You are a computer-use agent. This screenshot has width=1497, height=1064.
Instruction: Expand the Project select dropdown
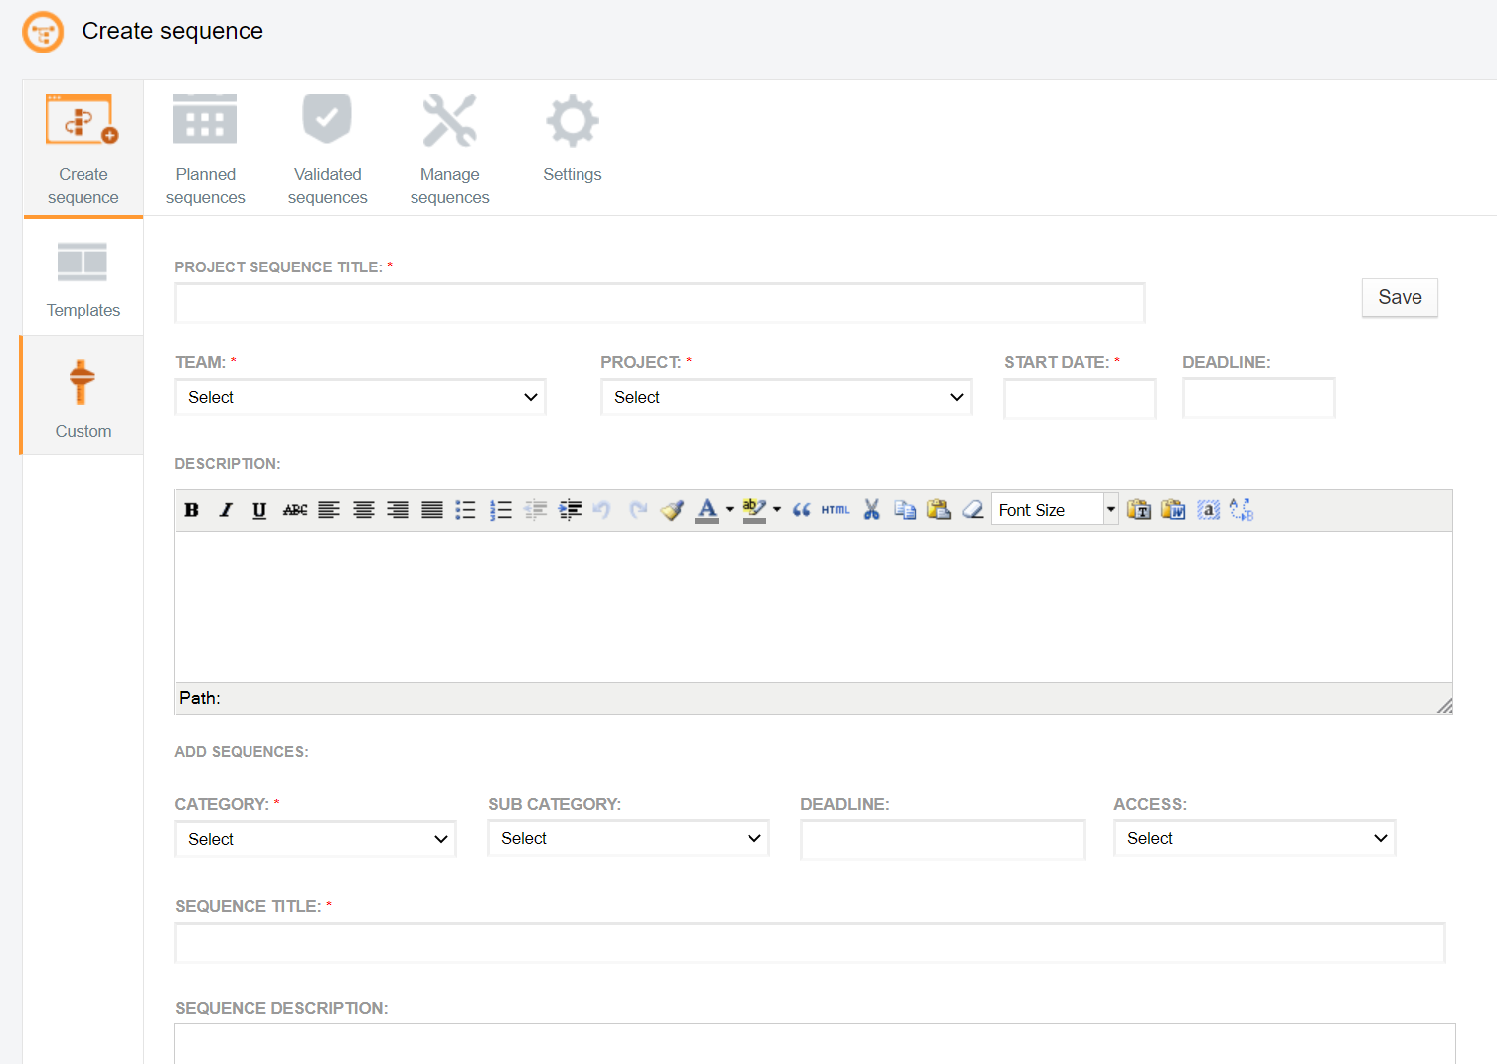(x=786, y=397)
